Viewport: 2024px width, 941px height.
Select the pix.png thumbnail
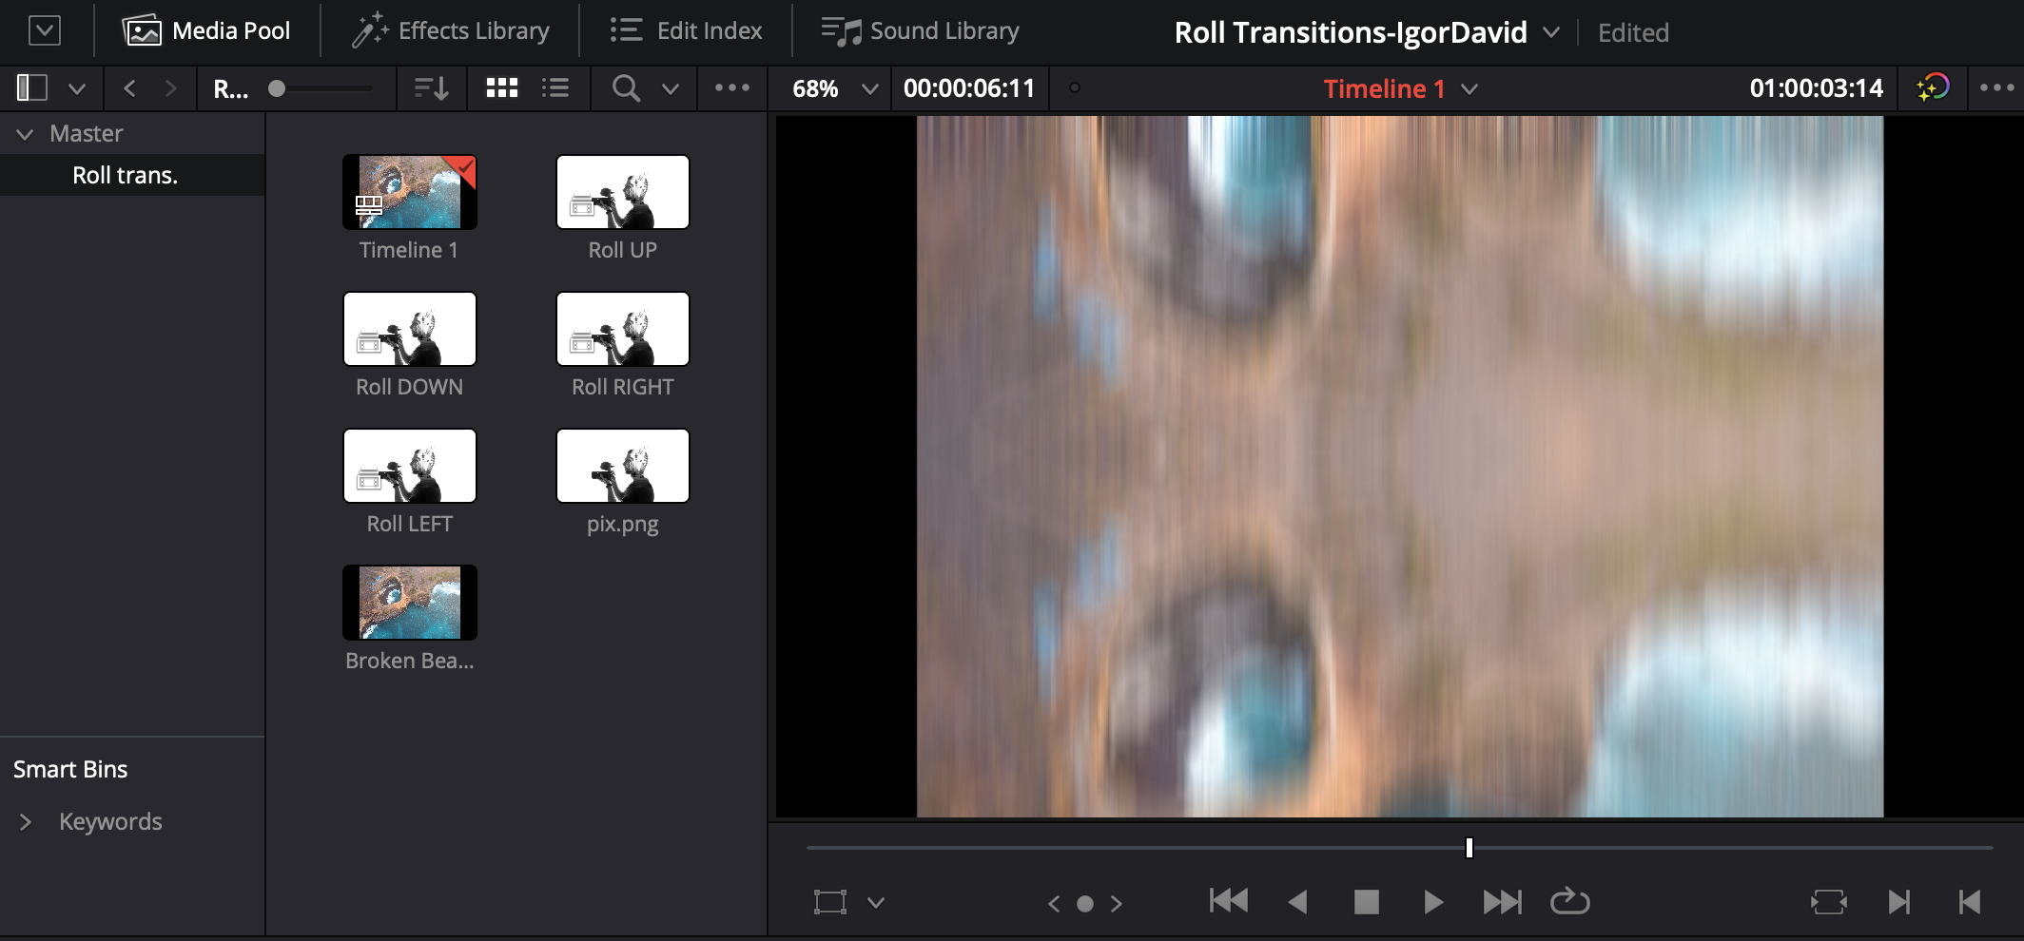[623, 466]
